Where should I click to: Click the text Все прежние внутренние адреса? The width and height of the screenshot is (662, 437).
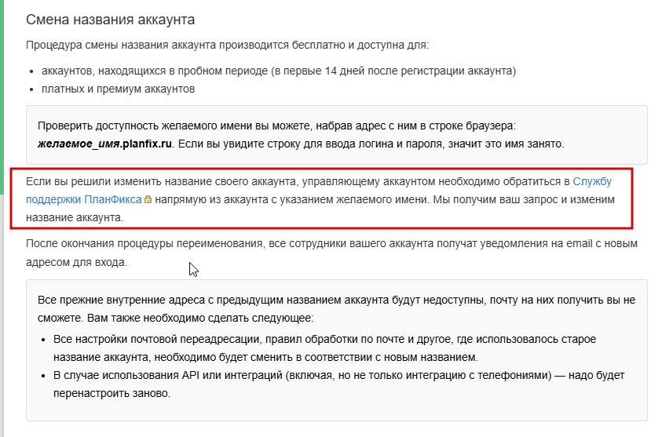(x=336, y=309)
